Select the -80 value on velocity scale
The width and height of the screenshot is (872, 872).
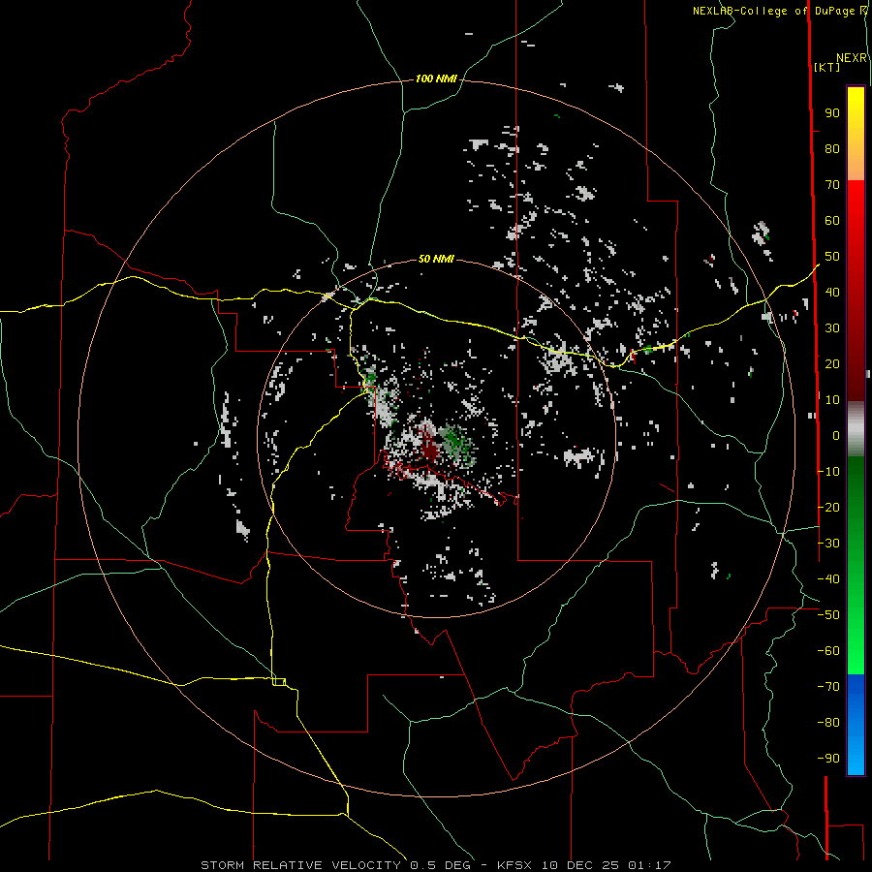click(828, 723)
